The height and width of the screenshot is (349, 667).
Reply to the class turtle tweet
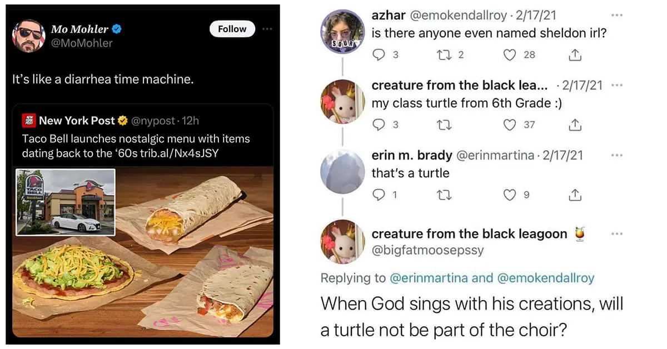click(x=378, y=124)
